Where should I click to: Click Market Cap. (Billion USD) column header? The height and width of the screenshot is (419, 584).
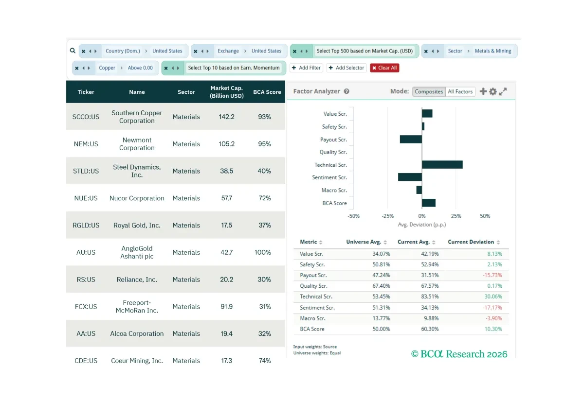coord(227,92)
